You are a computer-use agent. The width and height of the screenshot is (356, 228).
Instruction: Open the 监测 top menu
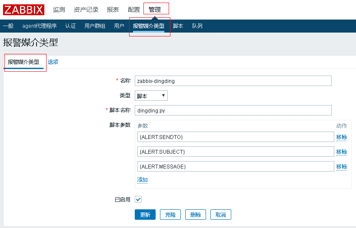59,10
